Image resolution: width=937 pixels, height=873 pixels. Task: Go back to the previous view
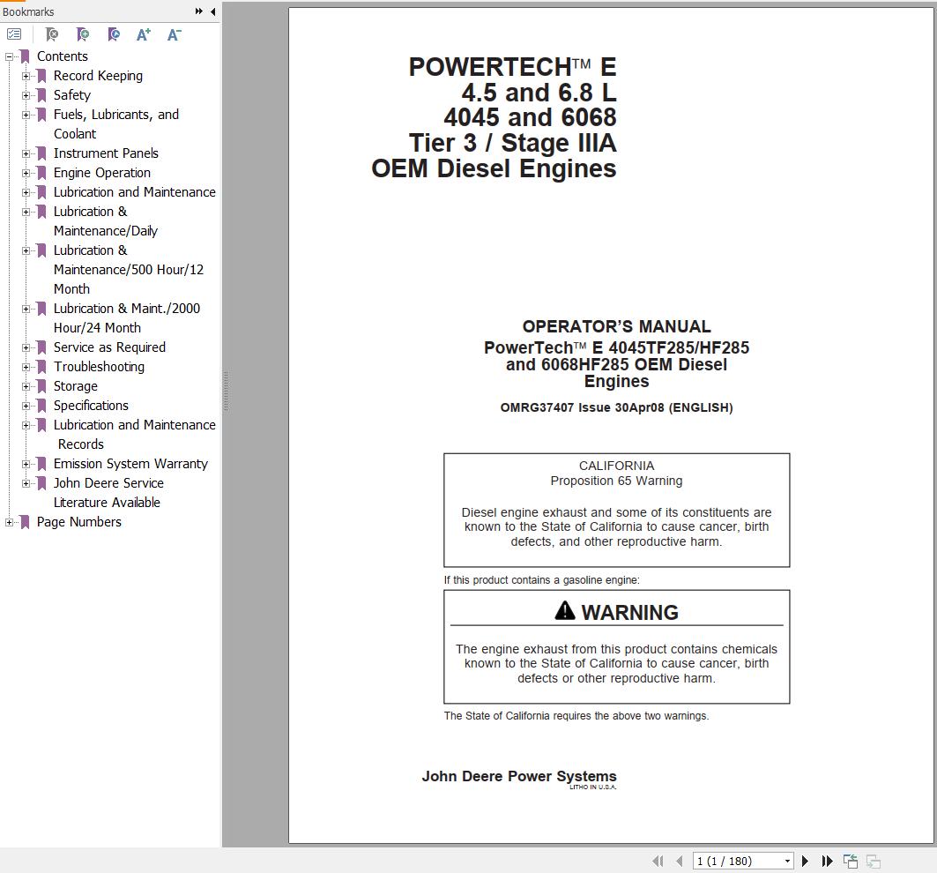(x=851, y=860)
